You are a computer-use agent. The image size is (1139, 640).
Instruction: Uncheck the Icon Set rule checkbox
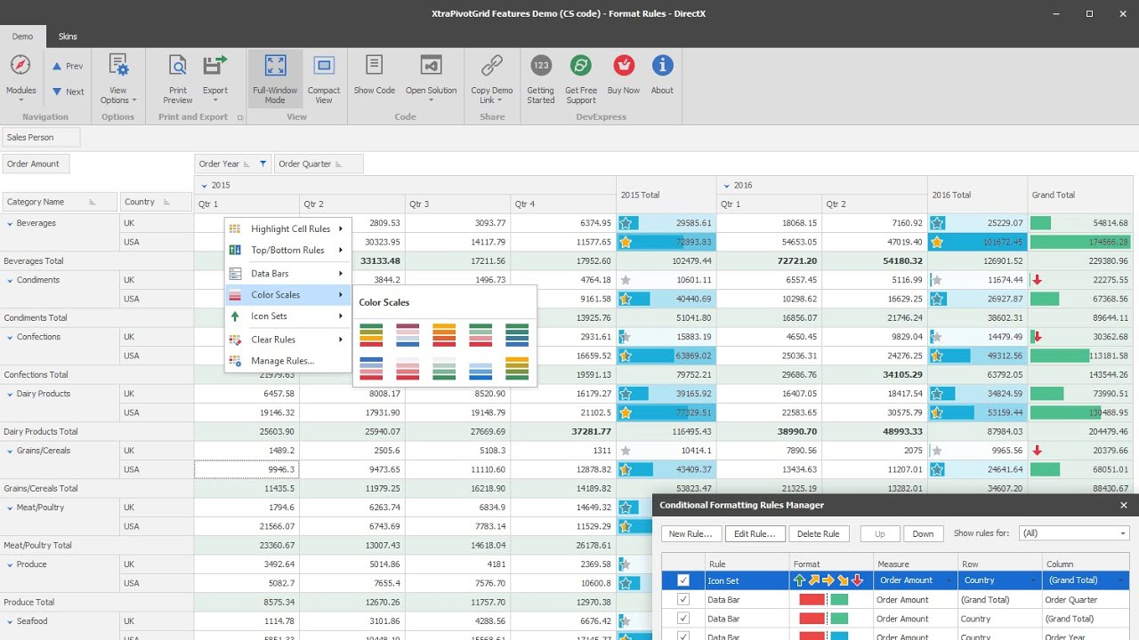tap(683, 580)
